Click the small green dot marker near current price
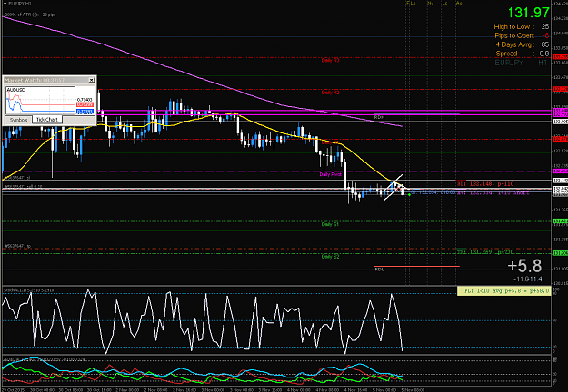 [409, 194]
